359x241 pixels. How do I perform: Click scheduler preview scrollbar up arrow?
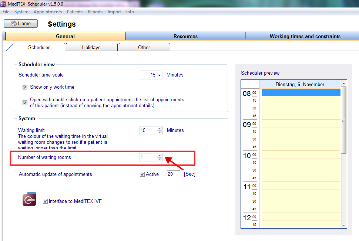[x=344, y=83]
